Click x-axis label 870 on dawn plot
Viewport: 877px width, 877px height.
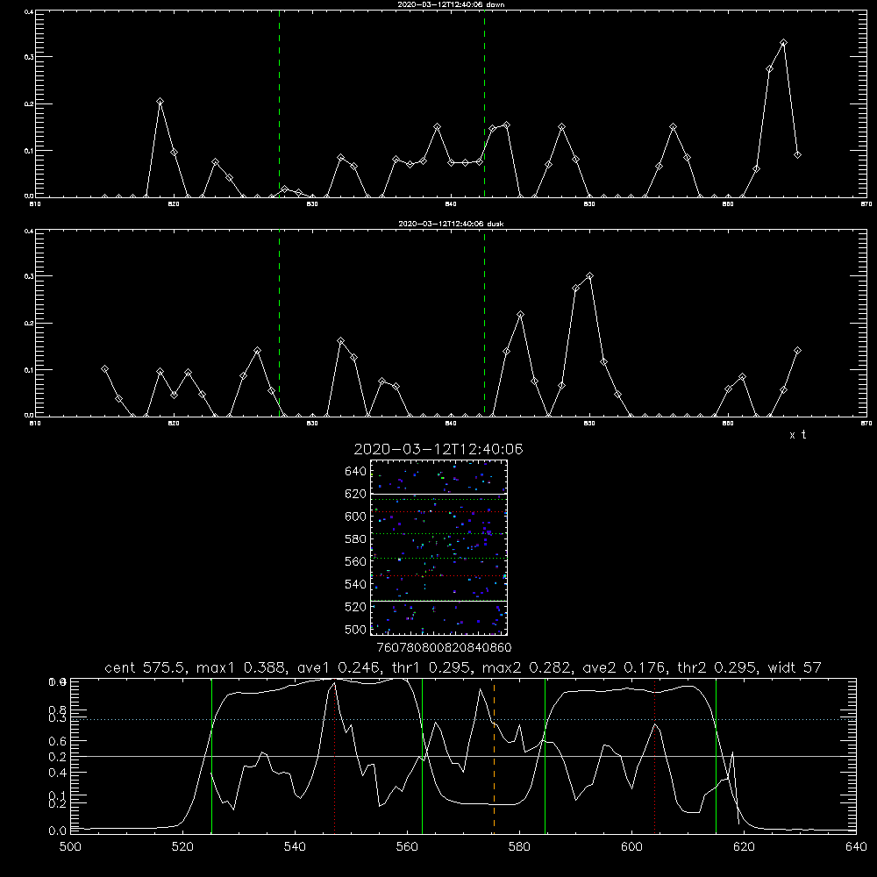(x=866, y=204)
